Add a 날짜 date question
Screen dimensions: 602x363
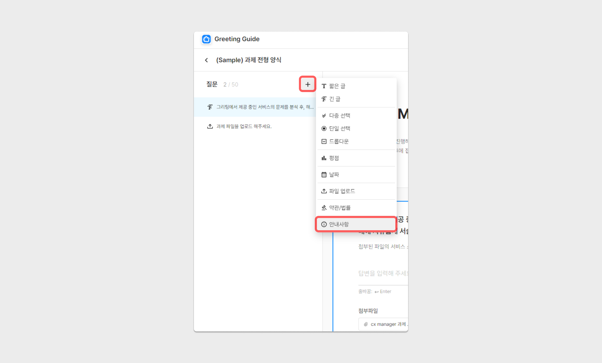334,174
